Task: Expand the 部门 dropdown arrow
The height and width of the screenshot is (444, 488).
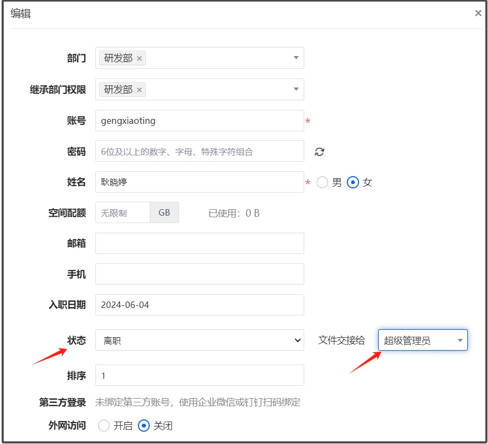Action: click(296, 58)
